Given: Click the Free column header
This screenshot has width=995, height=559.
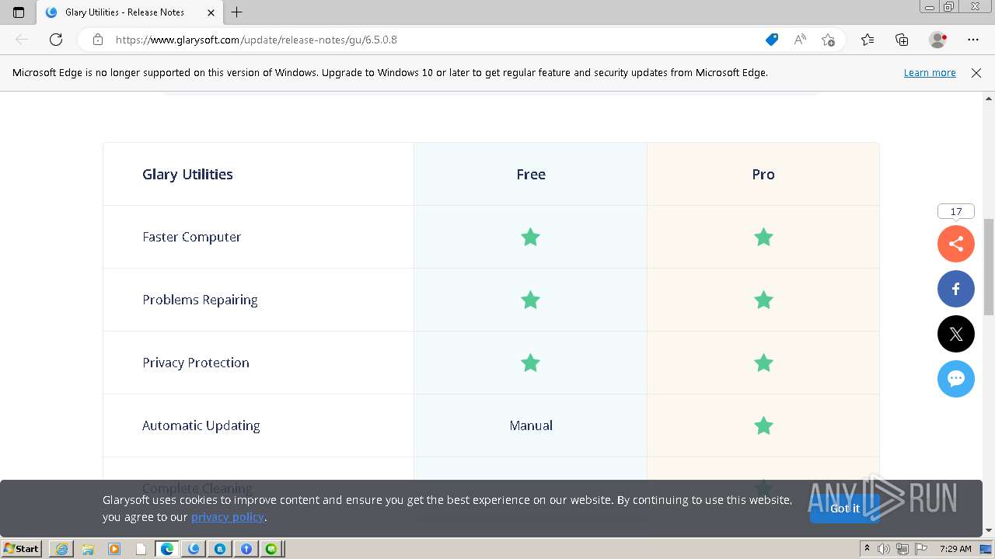Looking at the screenshot, I should pyautogui.click(x=531, y=174).
